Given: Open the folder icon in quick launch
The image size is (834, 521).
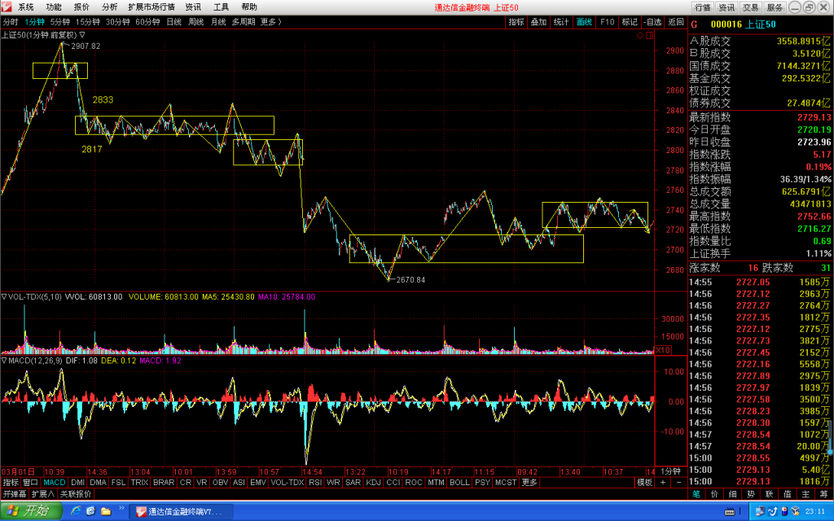Looking at the screenshot, I should [106, 511].
